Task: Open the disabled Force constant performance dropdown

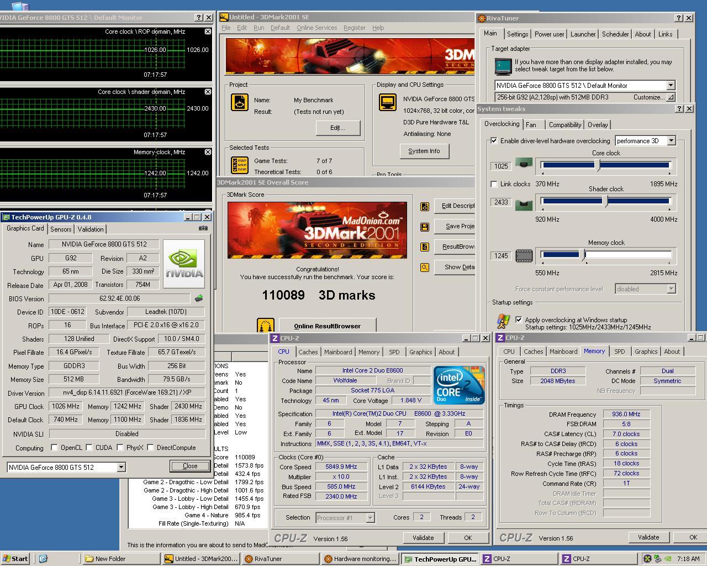Action: pos(671,289)
